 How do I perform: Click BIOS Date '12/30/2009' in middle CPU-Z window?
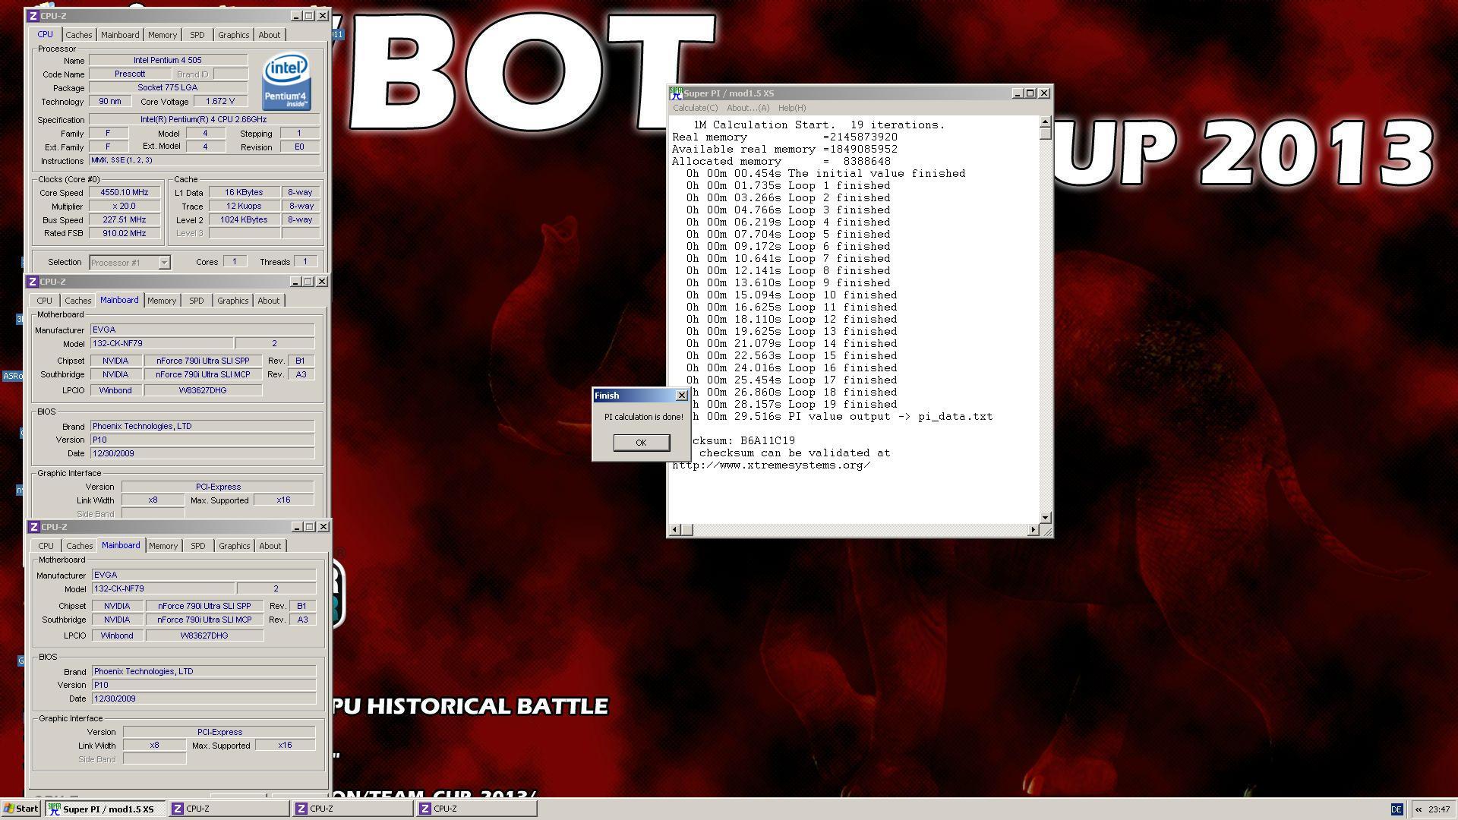click(202, 453)
